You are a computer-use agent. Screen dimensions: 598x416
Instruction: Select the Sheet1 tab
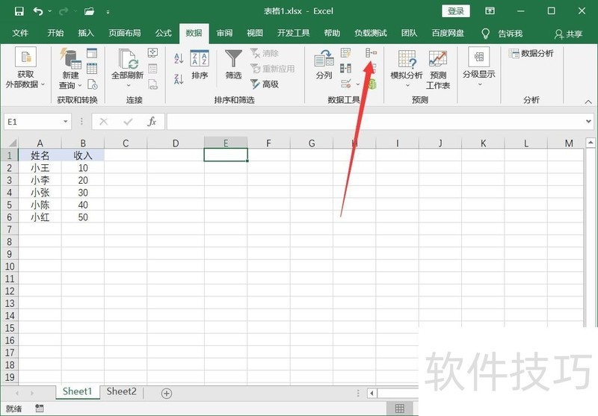[x=78, y=391]
